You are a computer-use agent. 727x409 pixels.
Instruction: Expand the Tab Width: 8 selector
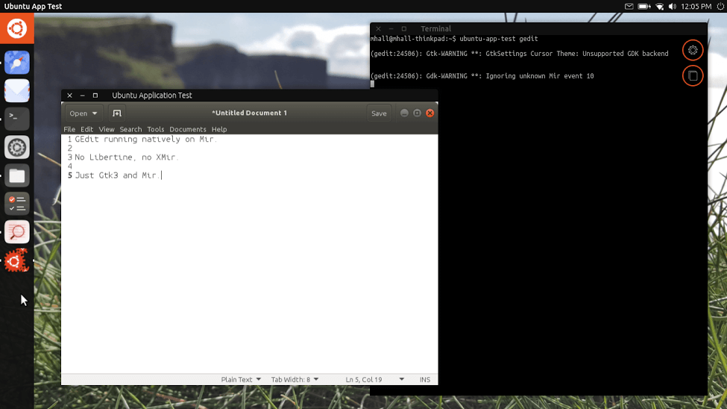click(x=295, y=379)
